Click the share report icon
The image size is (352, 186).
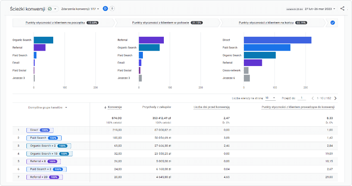click(342, 8)
